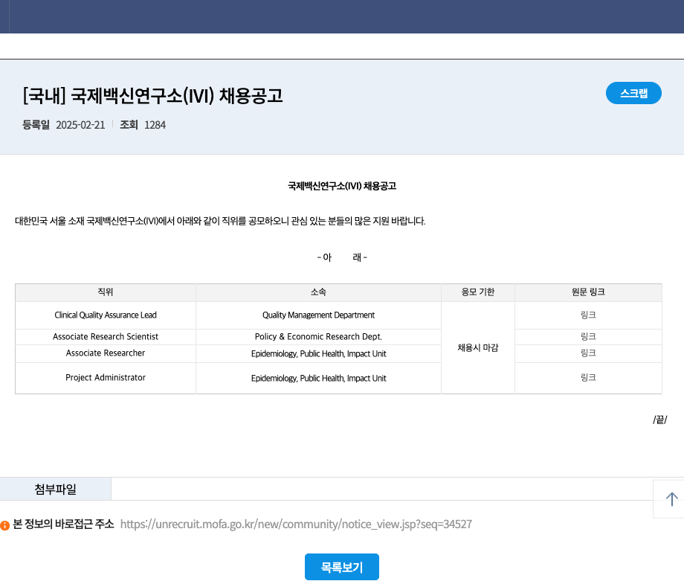Click the 첨부파일 attachment label
684x581 pixels.
click(x=56, y=489)
